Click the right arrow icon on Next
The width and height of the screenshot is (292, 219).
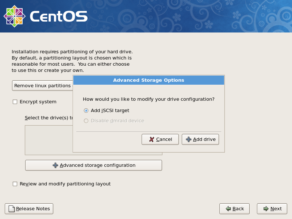(x=266, y=209)
